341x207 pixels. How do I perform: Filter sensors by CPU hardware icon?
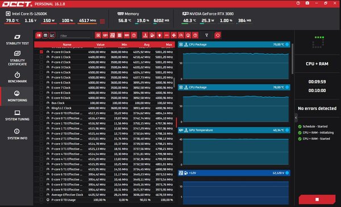[x=98, y=35]
